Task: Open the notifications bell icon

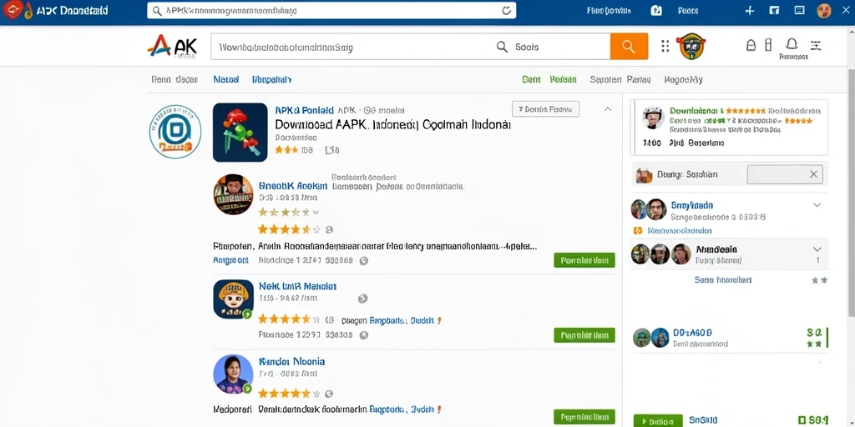Action: coord(792,44)
